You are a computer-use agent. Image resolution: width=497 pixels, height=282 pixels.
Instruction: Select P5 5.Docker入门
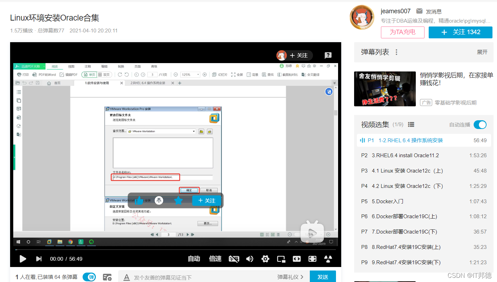(424, 201)
